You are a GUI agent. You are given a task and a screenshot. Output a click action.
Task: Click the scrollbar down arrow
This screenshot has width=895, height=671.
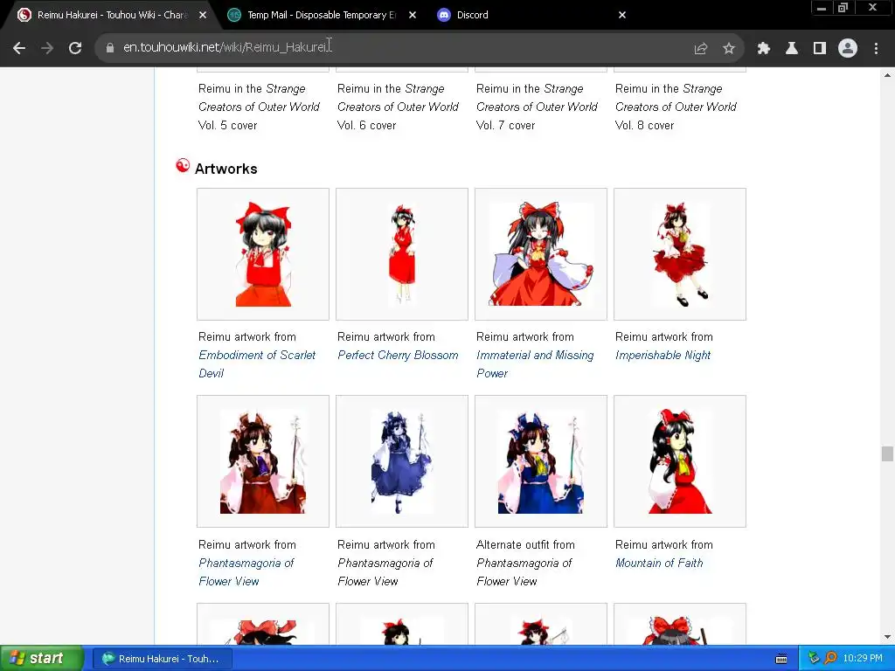click(887, 637)
